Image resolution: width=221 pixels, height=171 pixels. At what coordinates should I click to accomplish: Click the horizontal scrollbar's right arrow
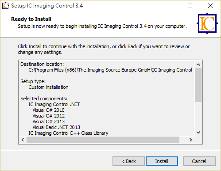(x=191, y=140)
